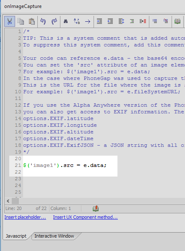The height and width of the screenshot is (251, 185).
Task: Click the Copy icon in toolbar
Action: [x=21, y=21]
